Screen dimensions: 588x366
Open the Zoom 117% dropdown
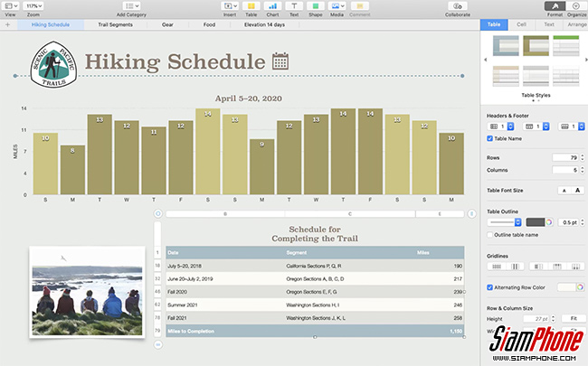[x=33, y=6]
